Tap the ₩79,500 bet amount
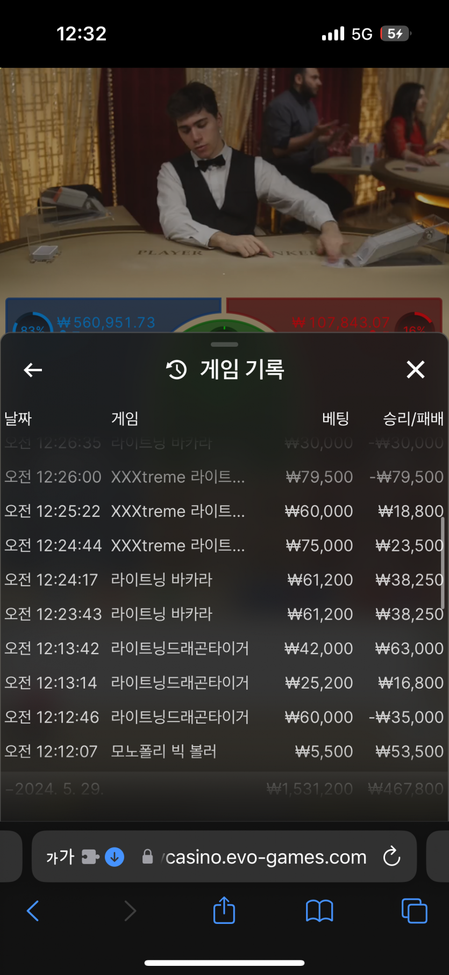The image size is (449, 975). click(319, 477)
